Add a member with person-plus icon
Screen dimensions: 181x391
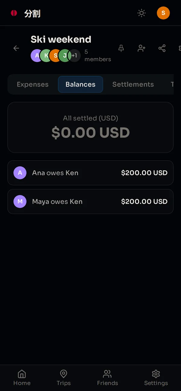pyautogui.click(x=141, y=48)
